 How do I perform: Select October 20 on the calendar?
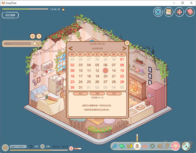point(106,76)
